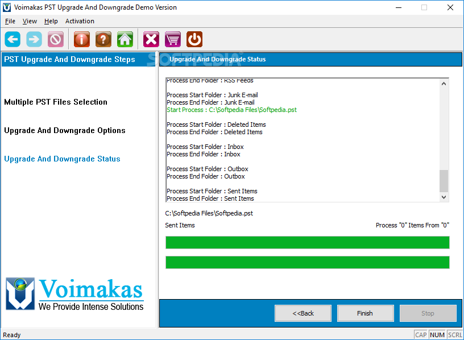Click 'Process Start Folder : Junk E-mail' line
The image size is (464, 340).
coord(212,95)
